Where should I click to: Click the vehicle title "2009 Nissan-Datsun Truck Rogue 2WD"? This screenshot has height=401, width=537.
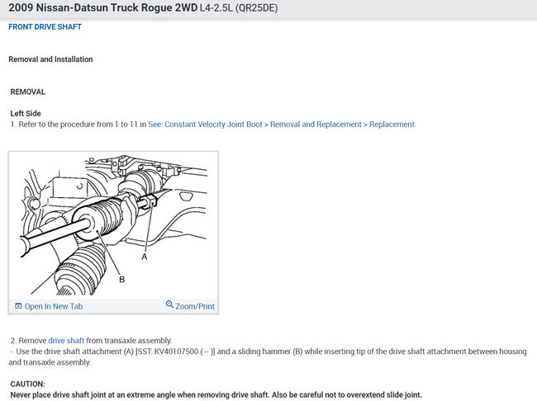click(x=102, y=8)
